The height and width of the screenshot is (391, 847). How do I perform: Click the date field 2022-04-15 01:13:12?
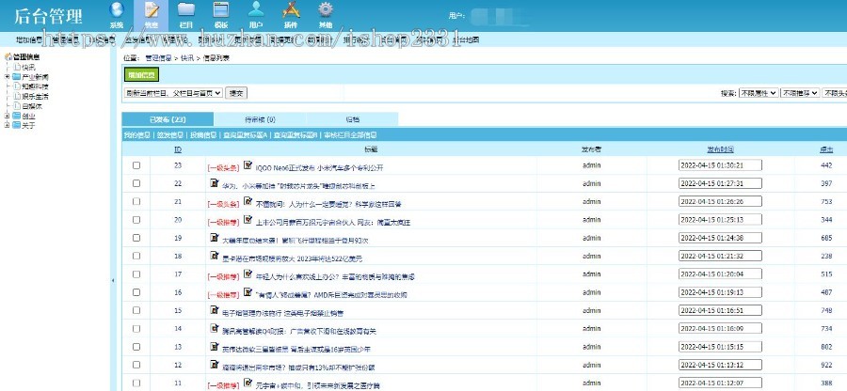[x=720, y=365]
